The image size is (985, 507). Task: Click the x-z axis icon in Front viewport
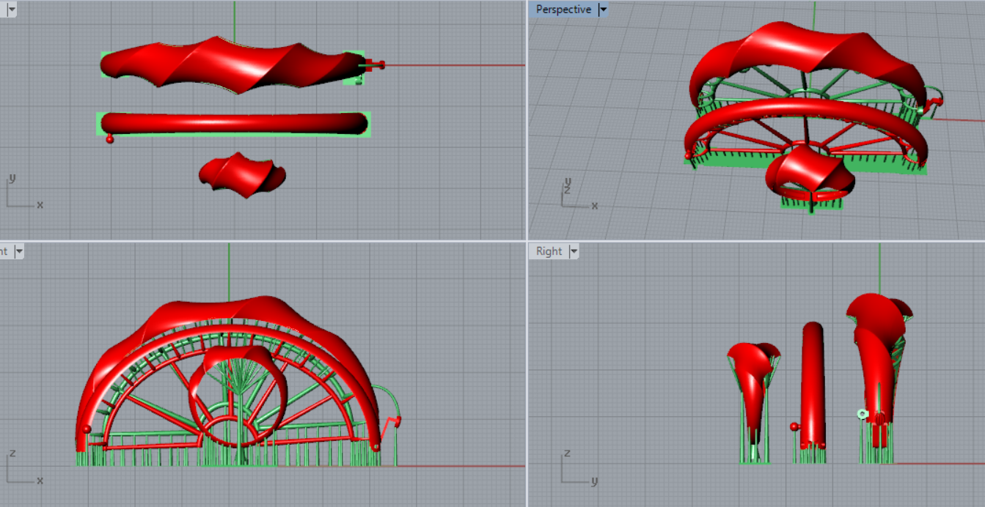[22, 468]
